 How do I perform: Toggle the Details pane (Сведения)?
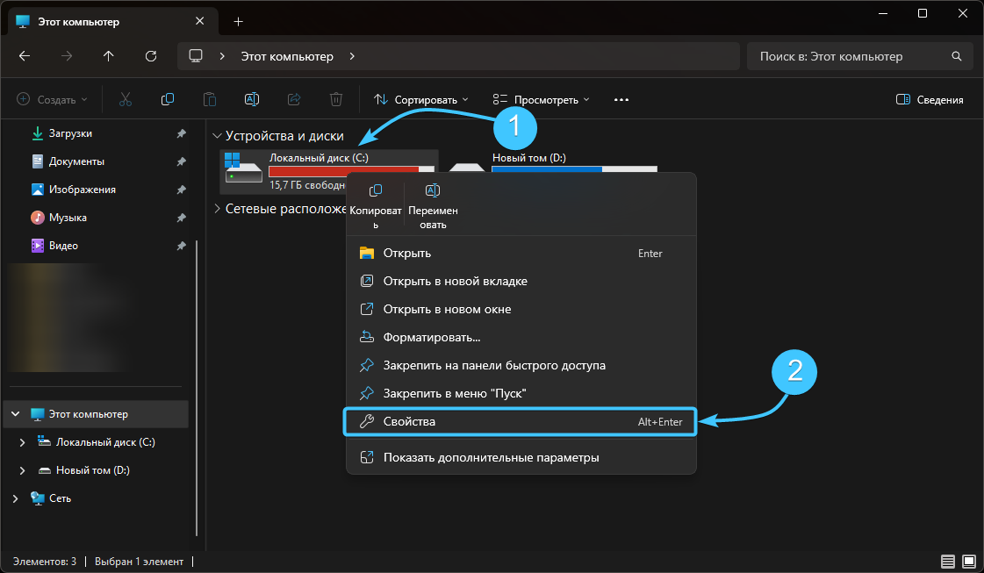pyautogui.click(x=930, y=99)
